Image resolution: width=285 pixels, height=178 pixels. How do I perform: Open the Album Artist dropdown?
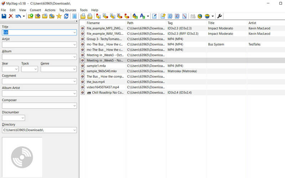(74, 94)
